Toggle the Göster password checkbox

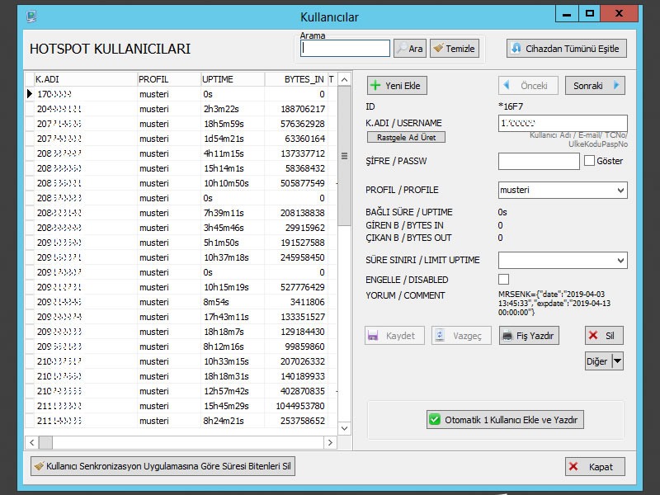click(x=589, y=161)
